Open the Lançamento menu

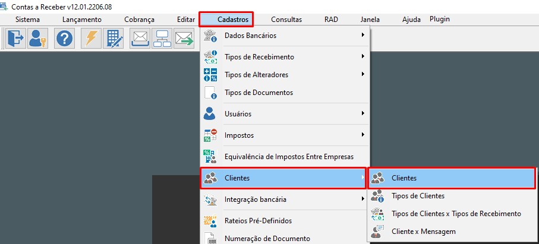click(82, 20)
